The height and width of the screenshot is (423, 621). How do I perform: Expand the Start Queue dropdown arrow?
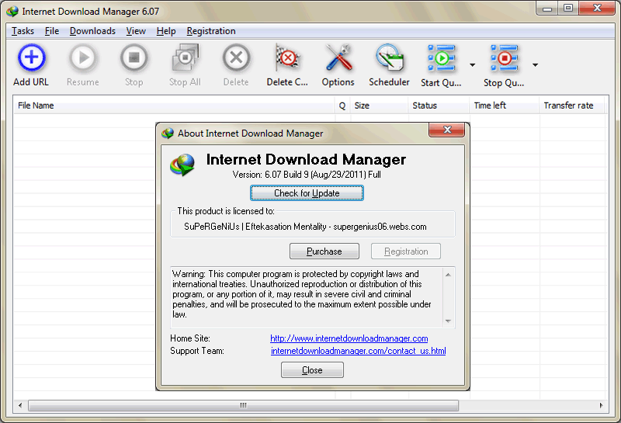pyautogui.click(x=473, y=65)
